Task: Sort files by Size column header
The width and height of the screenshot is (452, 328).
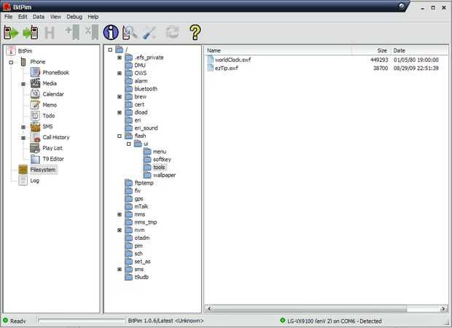Action: [371, 50]
